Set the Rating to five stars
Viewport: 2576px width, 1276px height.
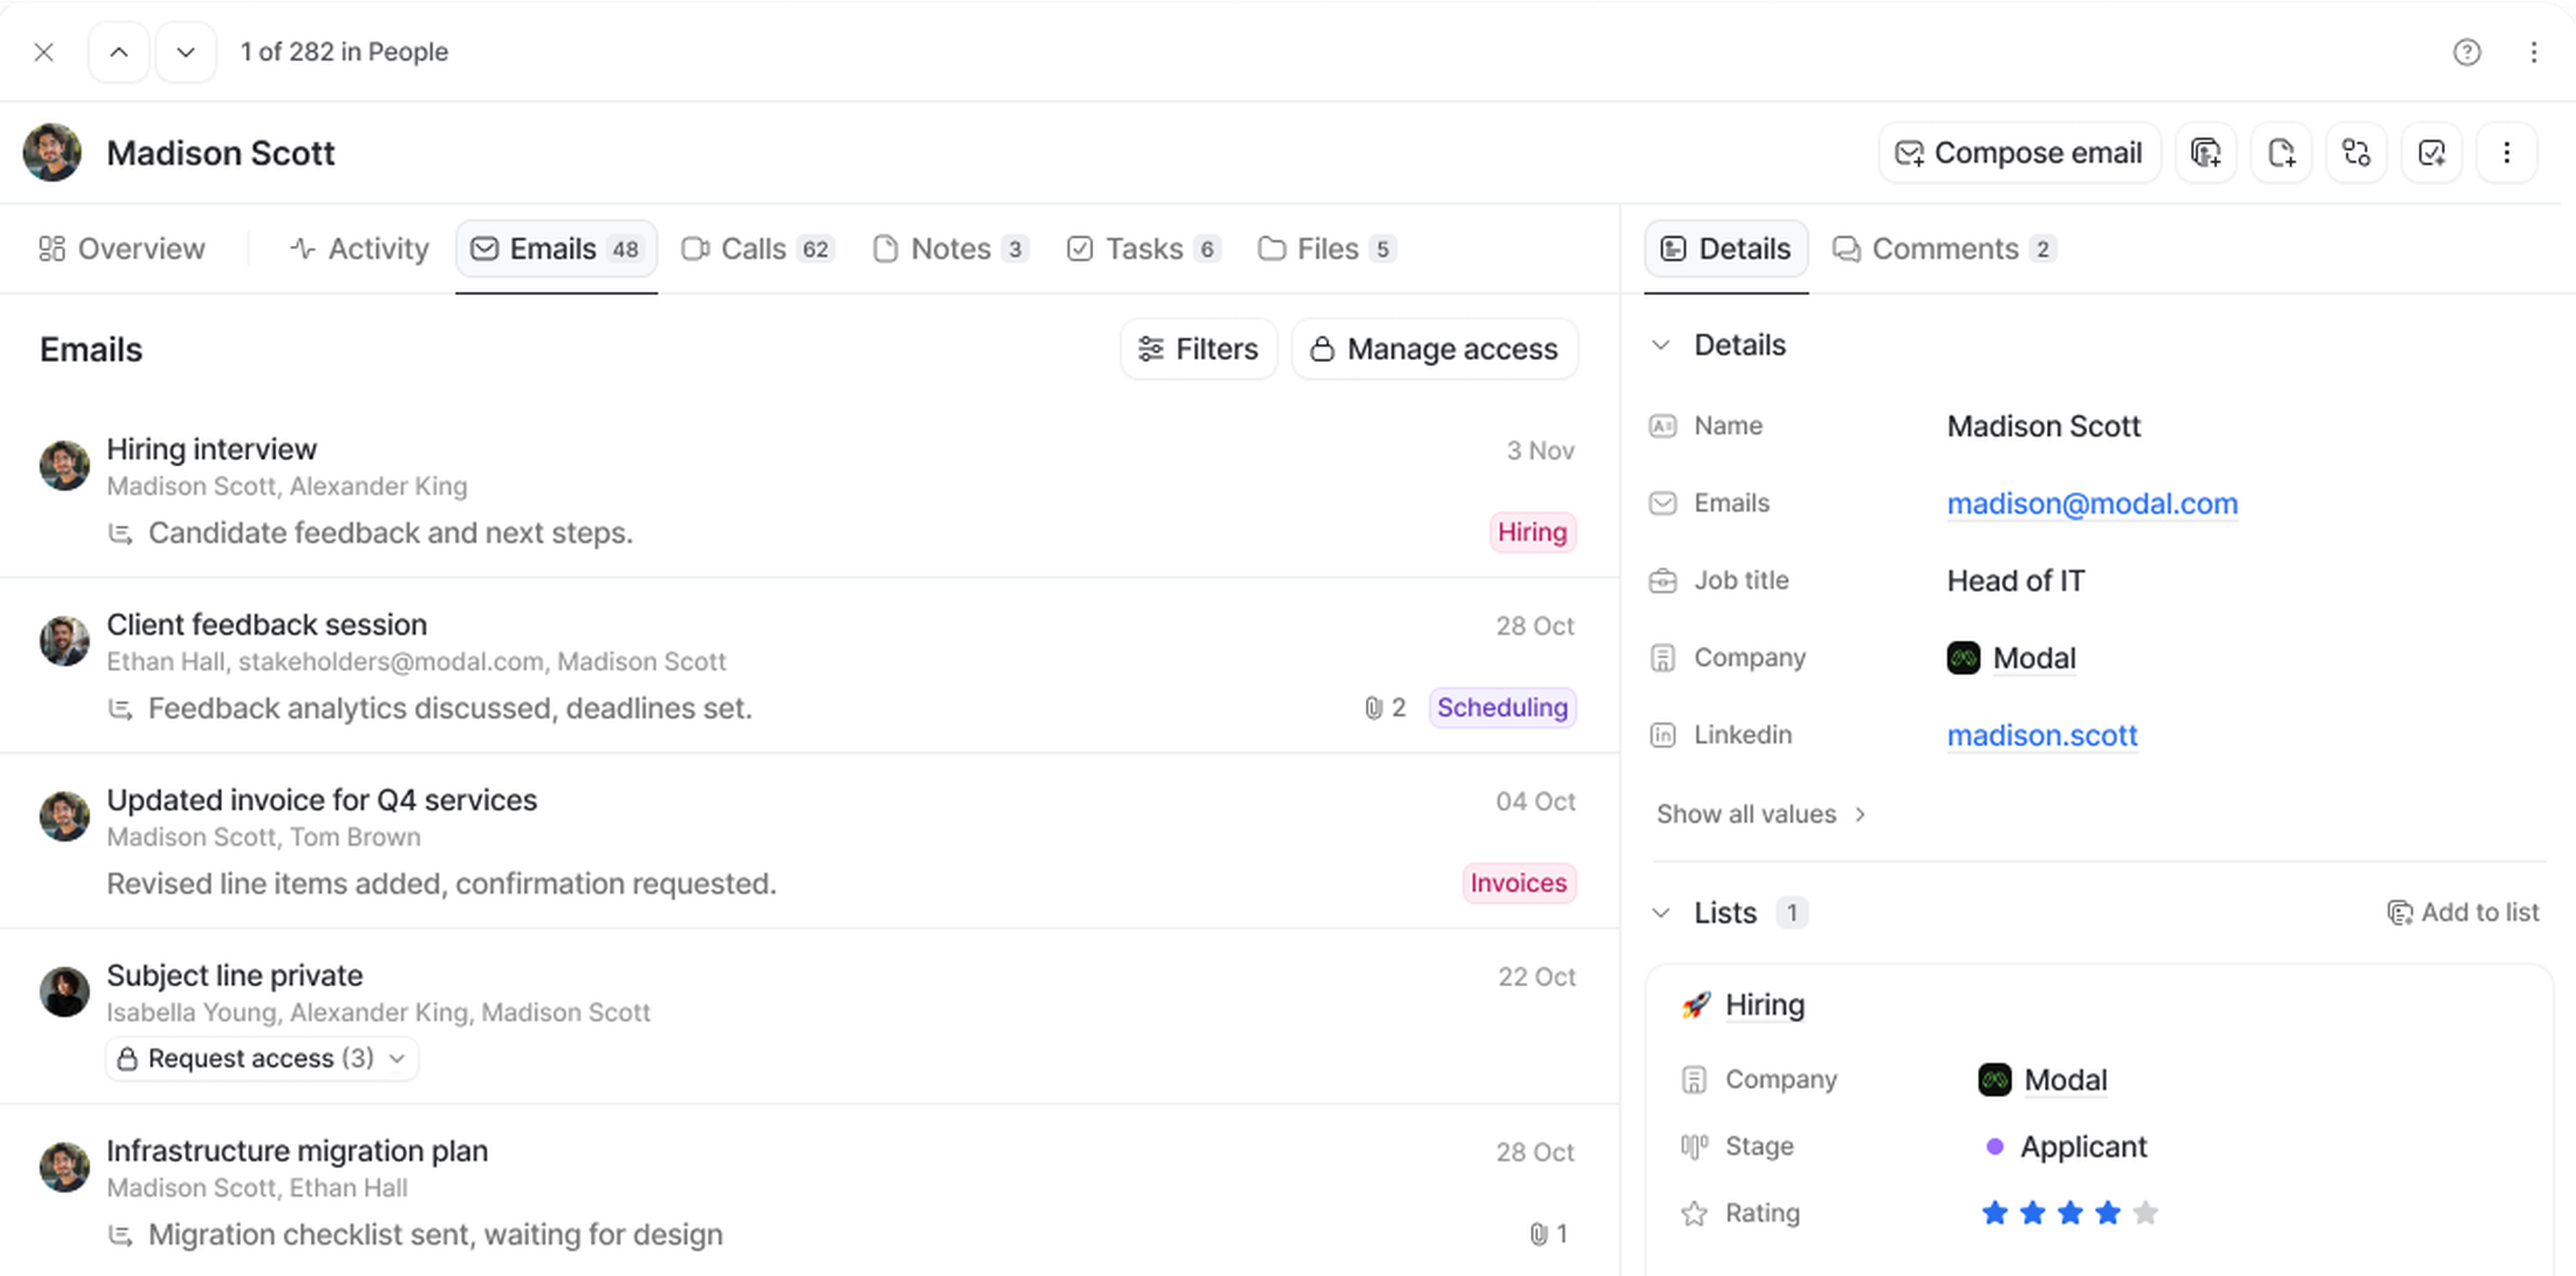point(2146,1213)
